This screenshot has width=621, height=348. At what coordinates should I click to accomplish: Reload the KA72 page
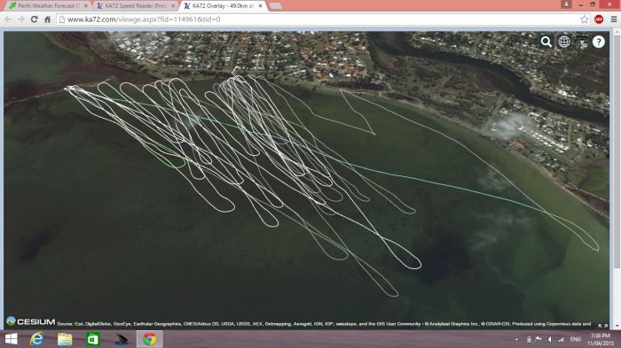click(x=34, y=19)
